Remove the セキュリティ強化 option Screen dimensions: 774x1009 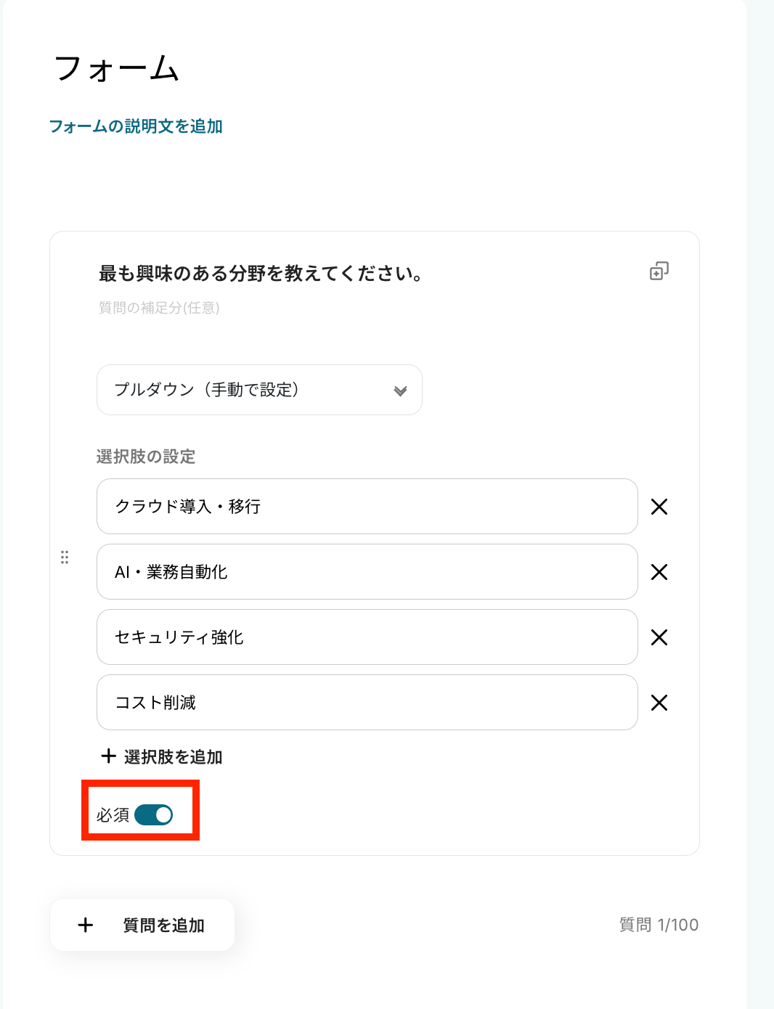pyautogui.click(x=659, y=637)
